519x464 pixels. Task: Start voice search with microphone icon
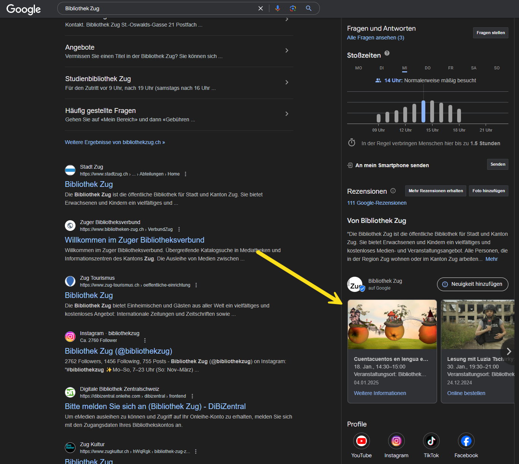(278, 8)
